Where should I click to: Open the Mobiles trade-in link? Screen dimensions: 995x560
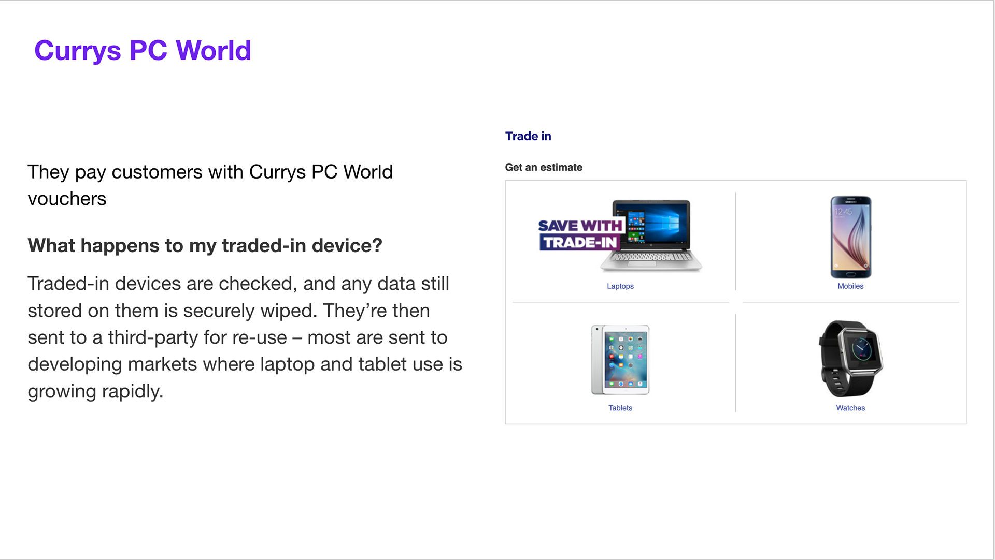(850, 286)
